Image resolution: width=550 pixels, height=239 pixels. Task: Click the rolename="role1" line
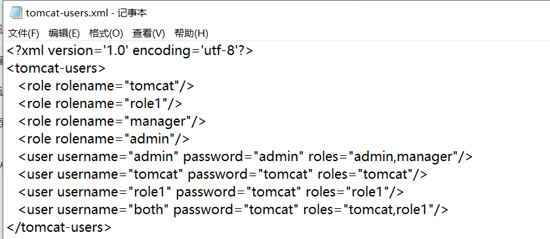100,103
